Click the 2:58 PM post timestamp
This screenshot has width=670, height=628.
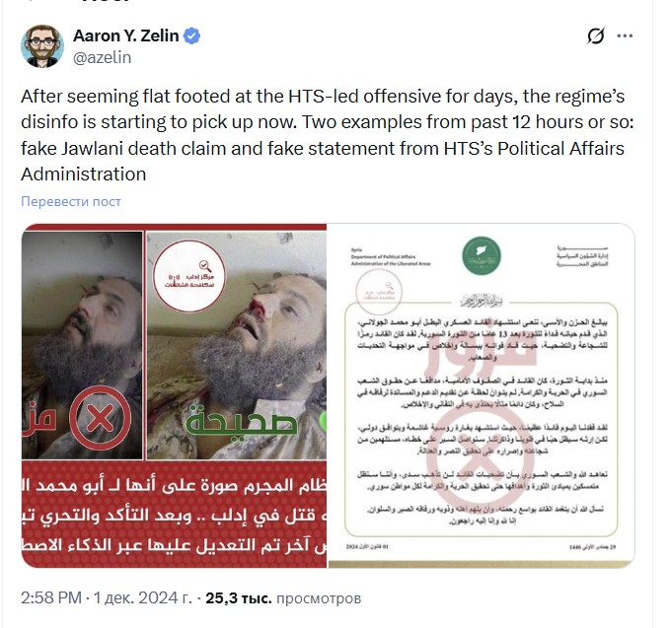coord(51,598)
